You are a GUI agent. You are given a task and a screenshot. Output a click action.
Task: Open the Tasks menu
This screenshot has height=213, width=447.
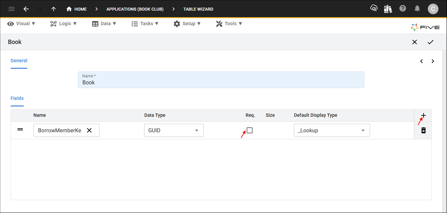pos(145,23)
